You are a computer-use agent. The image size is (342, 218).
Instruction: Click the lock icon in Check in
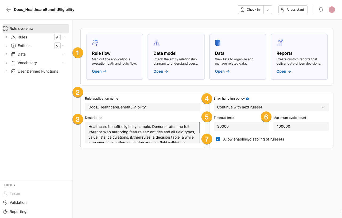[x=242, y=10]
